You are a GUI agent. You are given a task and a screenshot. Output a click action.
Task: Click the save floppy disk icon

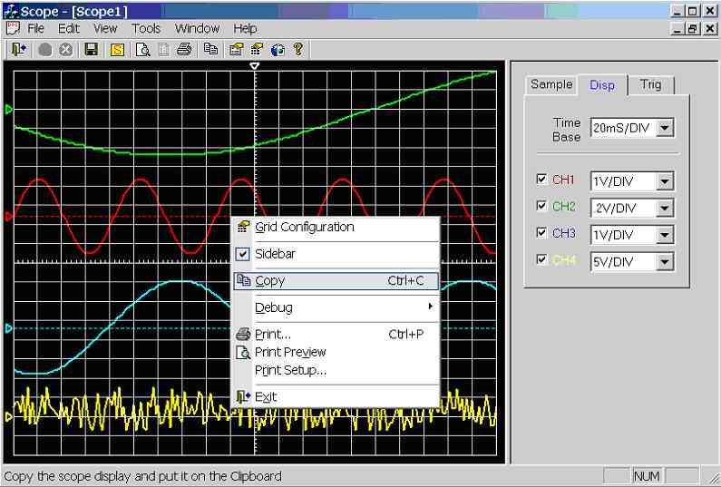click(x=92, y=49)
